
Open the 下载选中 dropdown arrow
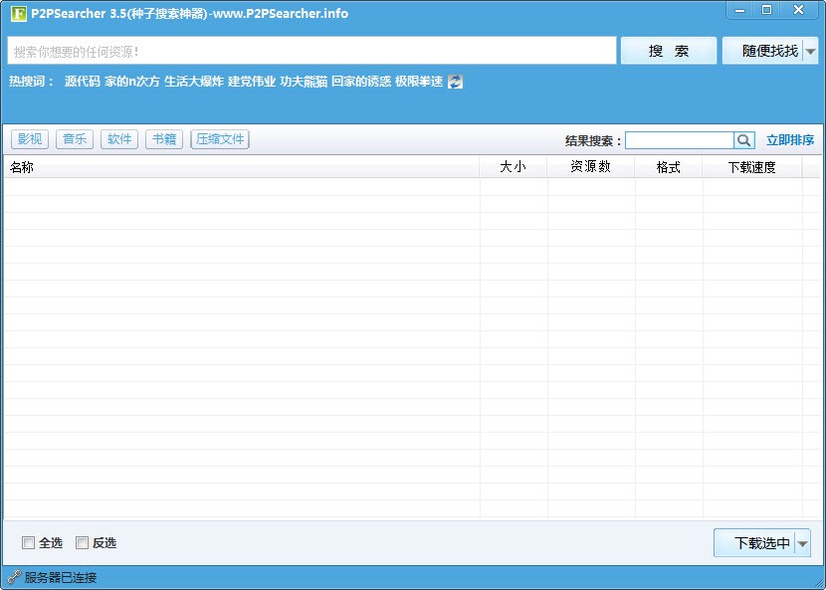802,543
